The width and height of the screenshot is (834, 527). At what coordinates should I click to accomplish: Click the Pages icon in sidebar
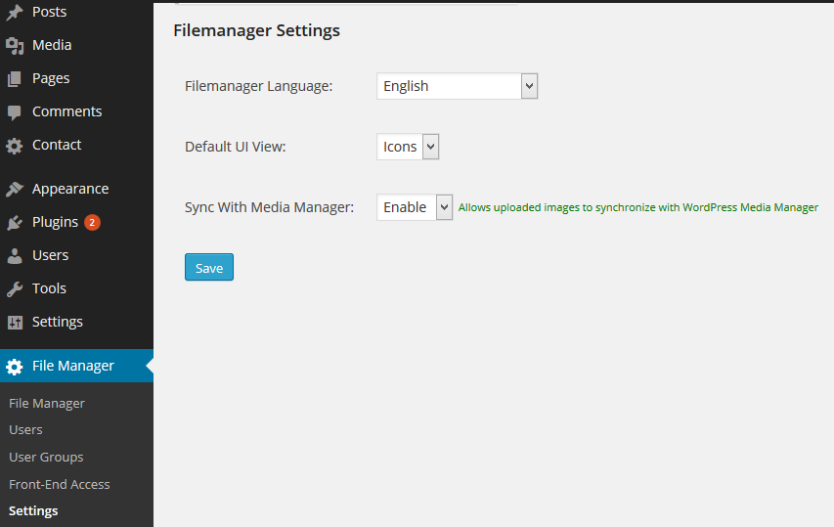[15, 78]
